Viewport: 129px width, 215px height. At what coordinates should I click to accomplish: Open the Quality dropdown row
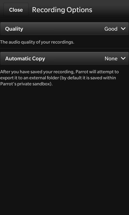64,29
